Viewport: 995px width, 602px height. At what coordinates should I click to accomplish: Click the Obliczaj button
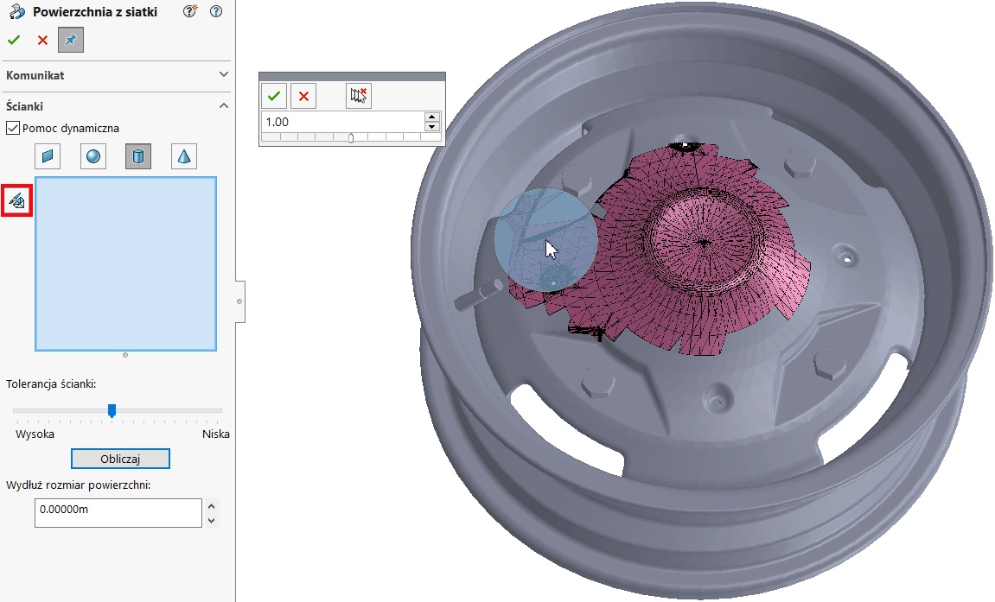120,459
